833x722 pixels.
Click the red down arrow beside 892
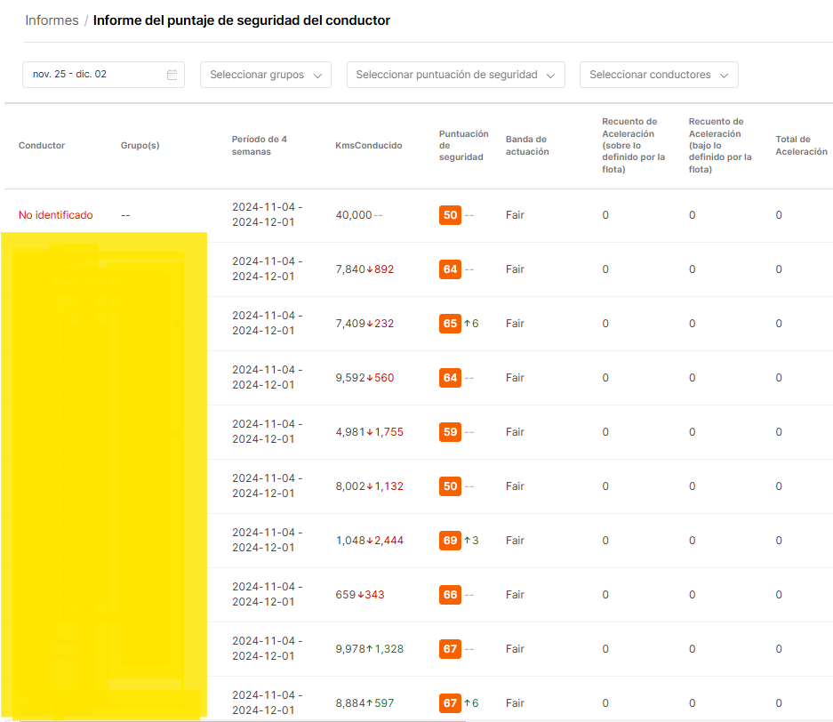370,269
